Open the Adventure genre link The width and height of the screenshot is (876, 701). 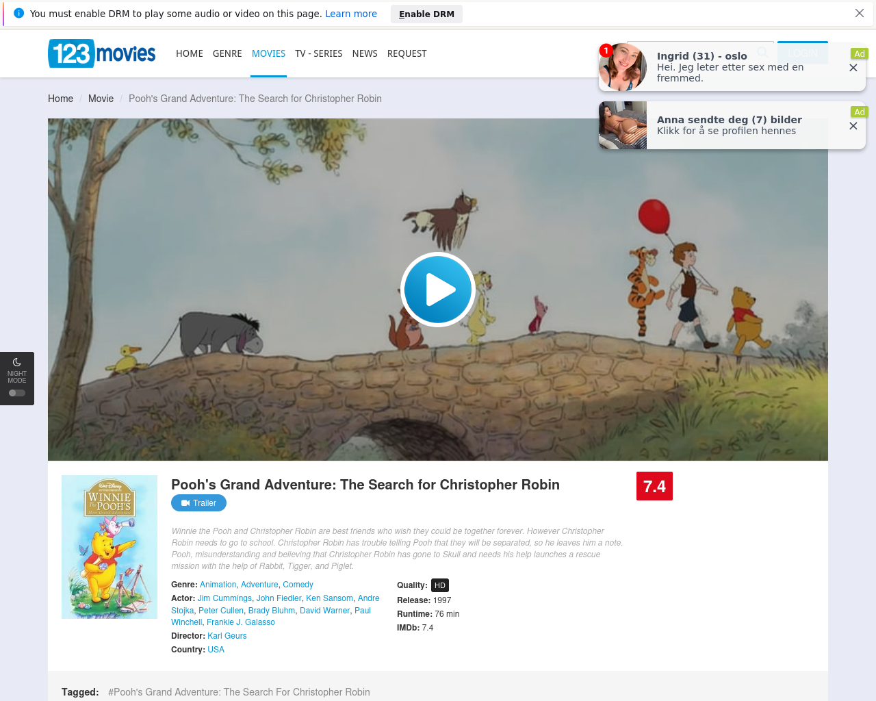point(259,585)
